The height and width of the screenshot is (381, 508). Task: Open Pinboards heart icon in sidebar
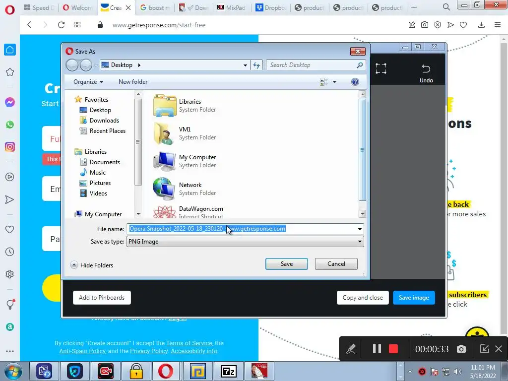tap(10, 229)
